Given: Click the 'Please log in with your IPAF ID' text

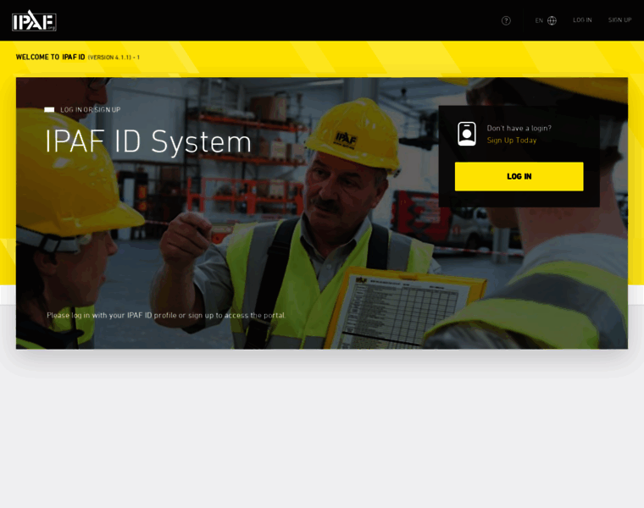Looking at the screenshot, I should (x=165, y=315).
